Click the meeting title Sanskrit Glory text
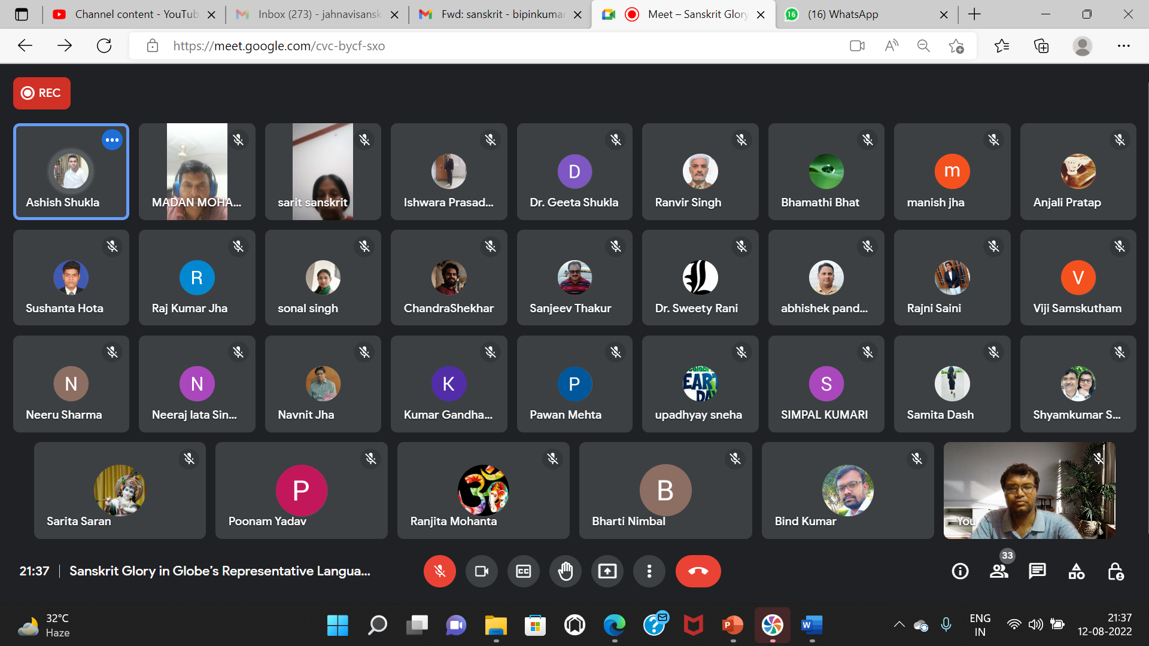This screenshot has width=1149, height=646. 220,571
